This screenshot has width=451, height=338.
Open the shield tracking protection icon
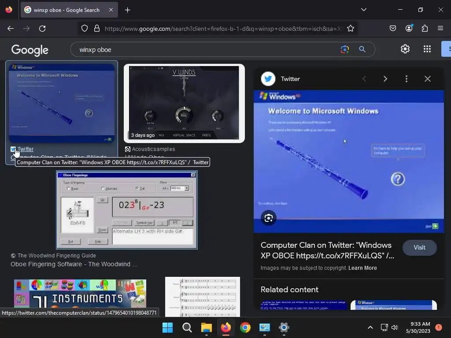84,29
